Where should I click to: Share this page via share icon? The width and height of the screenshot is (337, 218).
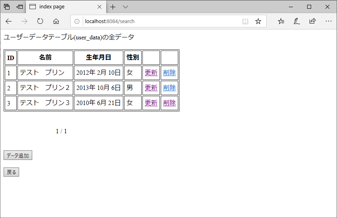(312, 21)
